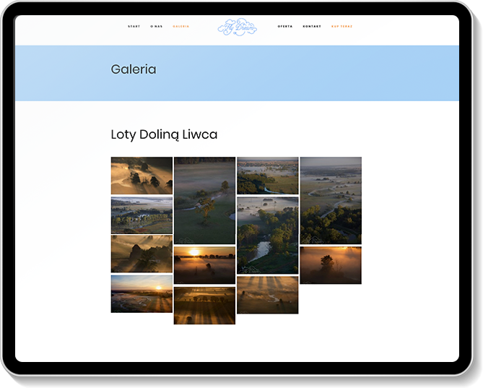Screen dimensions: 483x388
Task: Open sunrise above fog thumbnail in second column
Action: point(204,264)
